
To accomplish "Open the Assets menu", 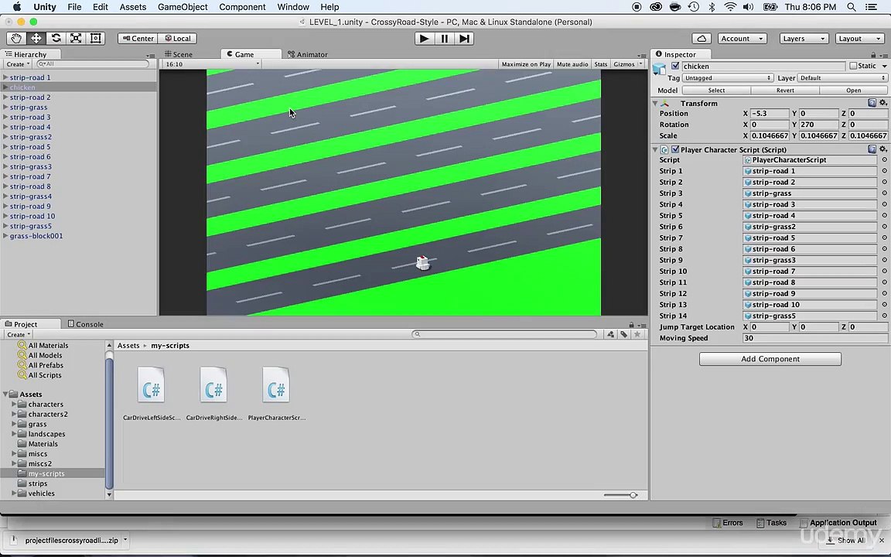I will [x=133, y=7].
